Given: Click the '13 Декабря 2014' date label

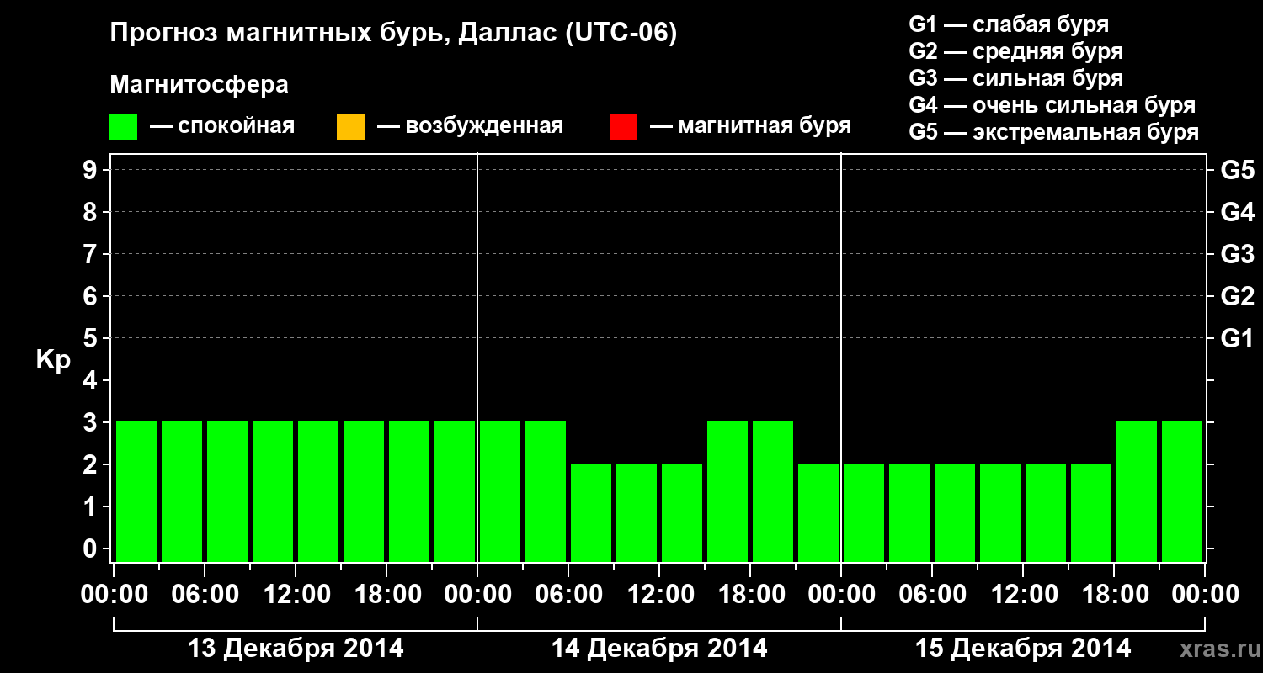Looking at the screenshot, I should point(296,649).
